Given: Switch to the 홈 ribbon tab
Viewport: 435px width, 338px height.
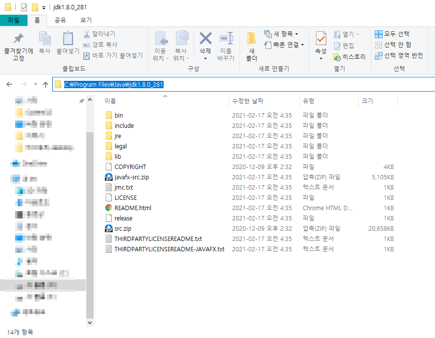Looking at the screenshot, I should tap(37, 20).
